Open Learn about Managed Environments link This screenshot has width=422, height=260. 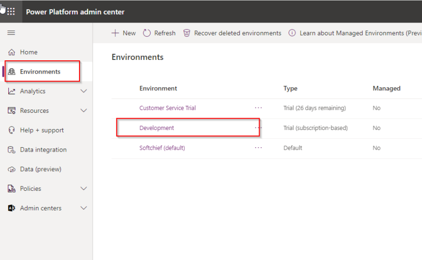[x=360, y=33]
